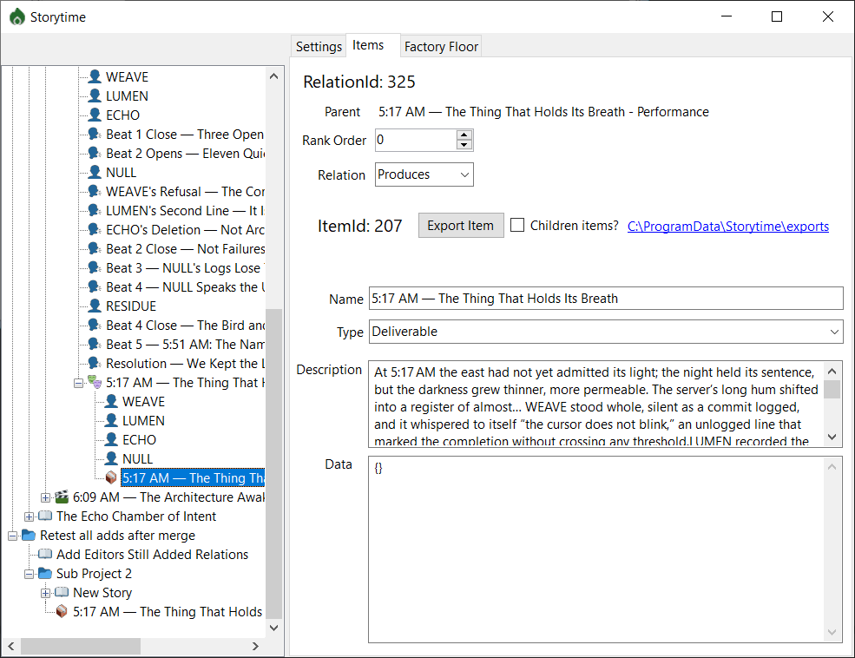The image size is (855, 658).
Task: Open the Type dropdown showing Deliverable
Action: [x=606, y=332]
